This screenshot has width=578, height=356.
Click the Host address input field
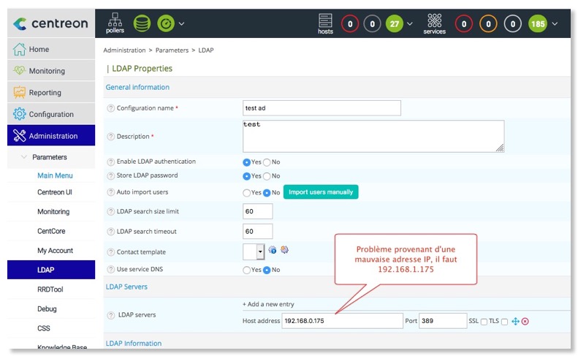(x=341, y=322)
